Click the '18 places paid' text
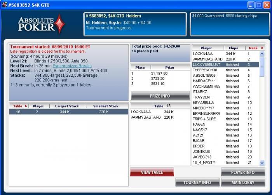This screenshot has height=195, width=272. [x=145, y=51]
